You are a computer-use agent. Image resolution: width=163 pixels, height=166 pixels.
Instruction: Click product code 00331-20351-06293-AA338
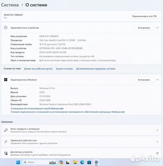(53, 52)
